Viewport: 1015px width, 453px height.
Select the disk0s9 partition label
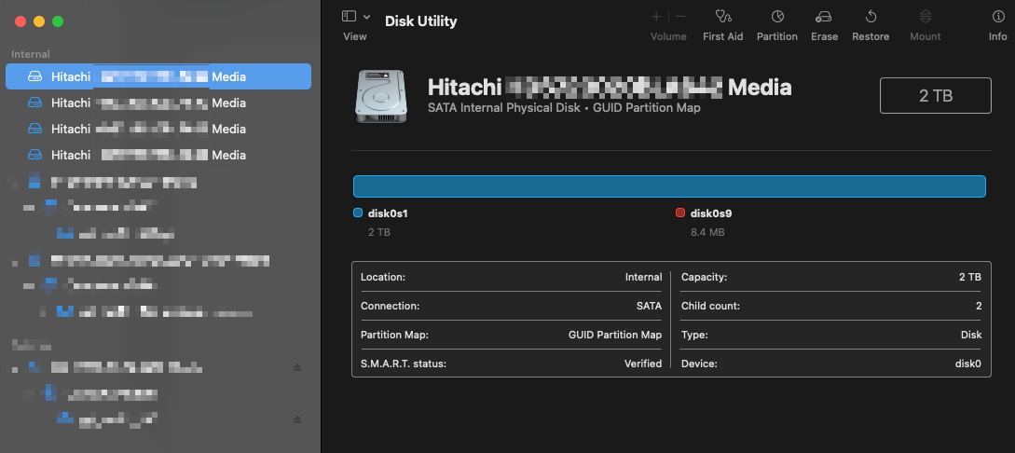pos(711,213)
